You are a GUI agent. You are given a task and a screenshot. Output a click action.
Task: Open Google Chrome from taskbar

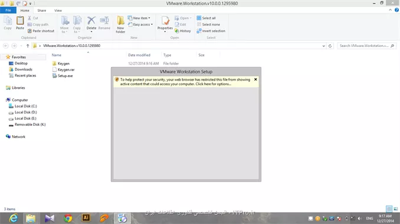point(68,218)
